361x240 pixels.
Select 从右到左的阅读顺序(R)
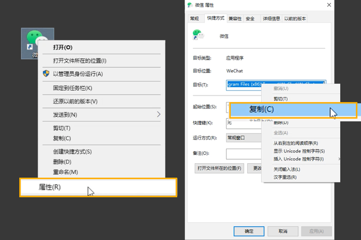click(301, 143)
